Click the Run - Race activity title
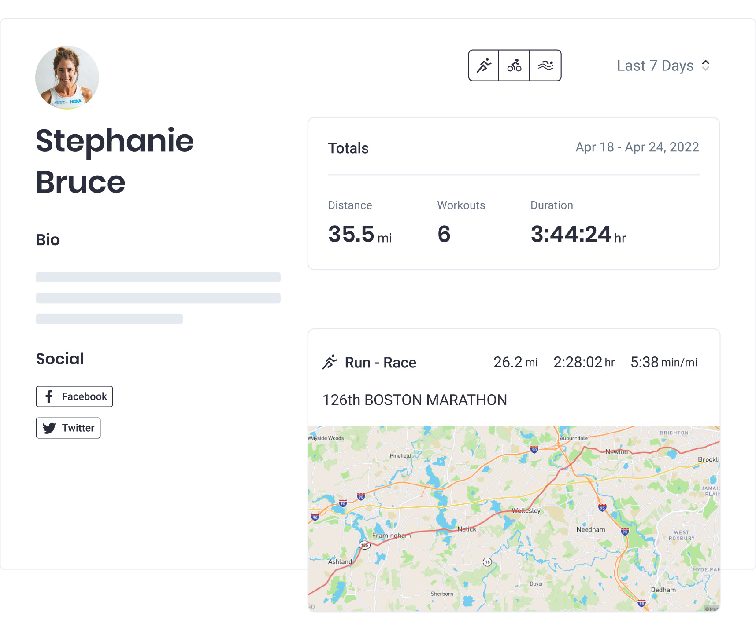 pos(380,363)
